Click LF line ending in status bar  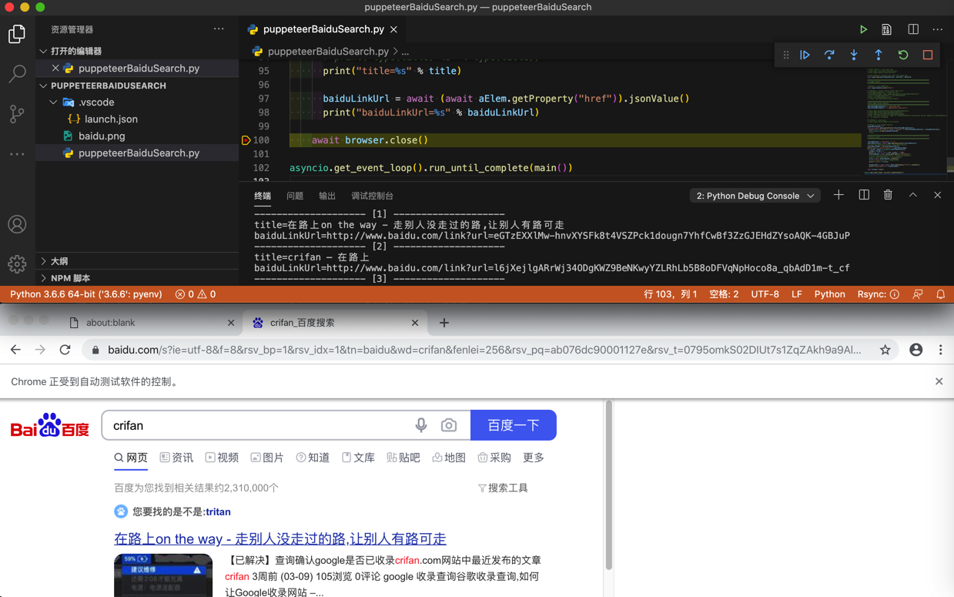pyautogui.click(x=797, y=294)
